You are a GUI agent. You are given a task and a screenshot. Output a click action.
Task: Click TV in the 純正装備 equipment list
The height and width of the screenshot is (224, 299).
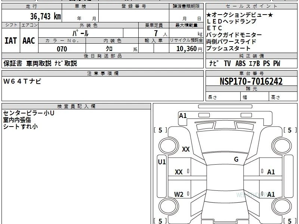(x=227, y=63)
